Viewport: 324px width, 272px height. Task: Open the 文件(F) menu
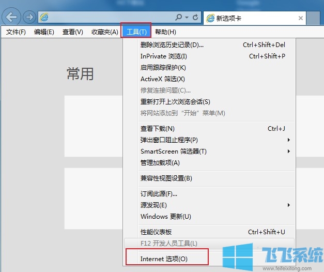click(x=16, y=32)
